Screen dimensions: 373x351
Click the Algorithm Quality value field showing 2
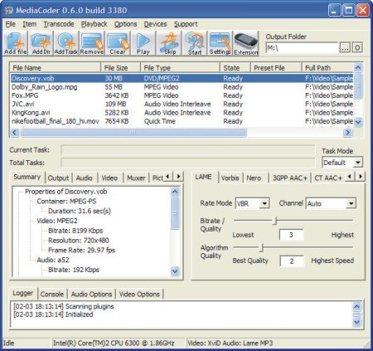(x=292, y=261)
